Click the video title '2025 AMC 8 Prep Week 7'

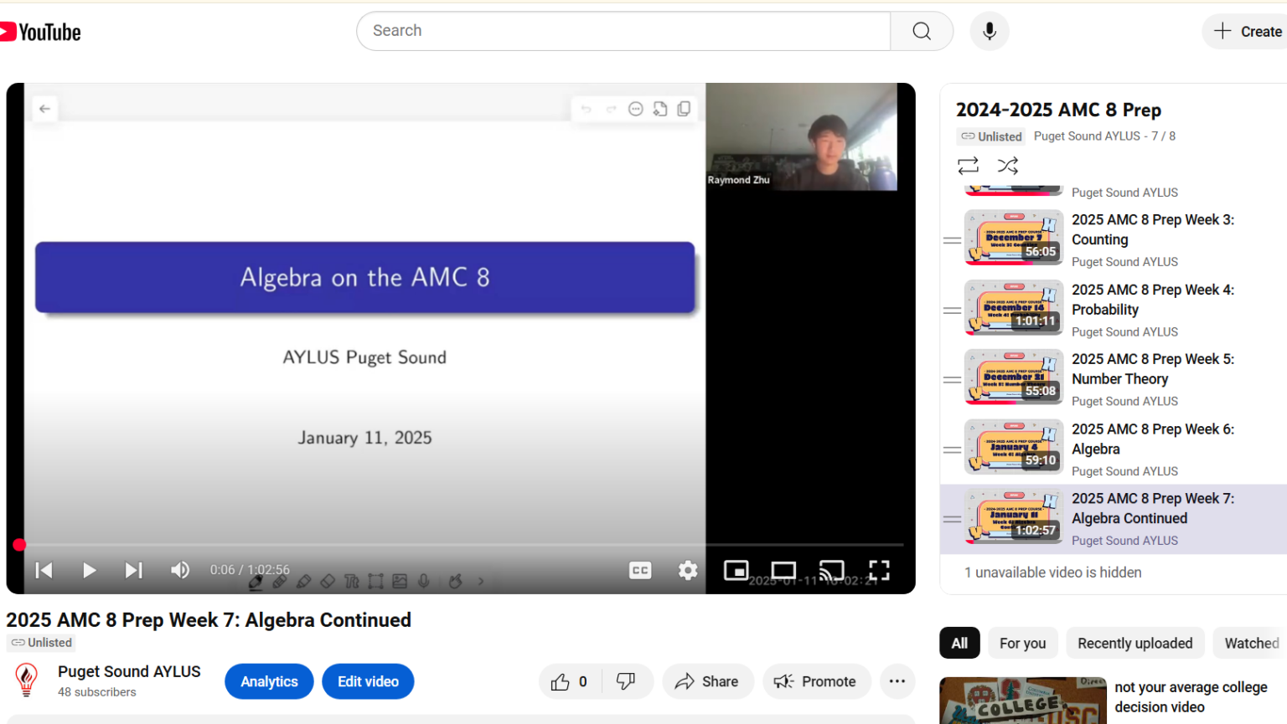coord(209,620)
